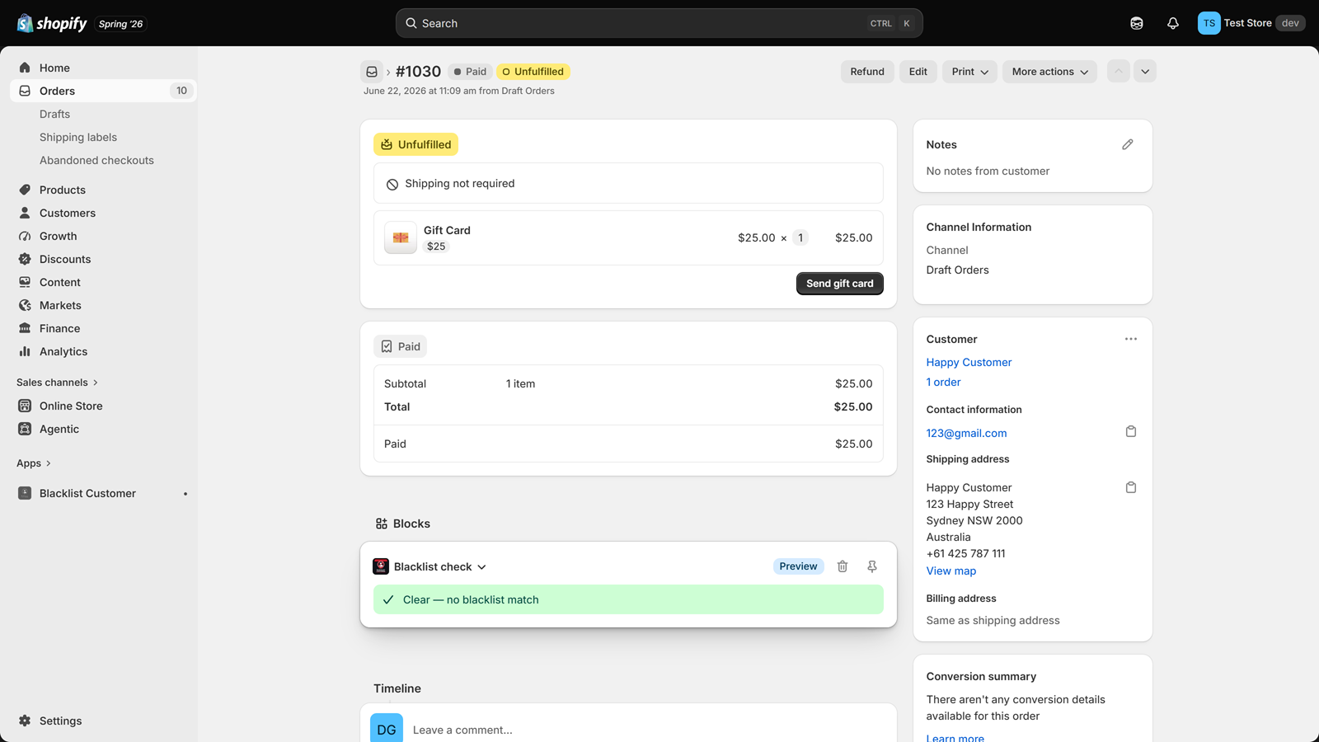The image size is (1319, 742).
Task: Click the DG commenter avatar
Action: (x=387, y=729)
